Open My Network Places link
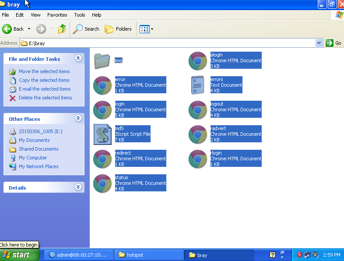The image size is (344, 261). [39, 166]
